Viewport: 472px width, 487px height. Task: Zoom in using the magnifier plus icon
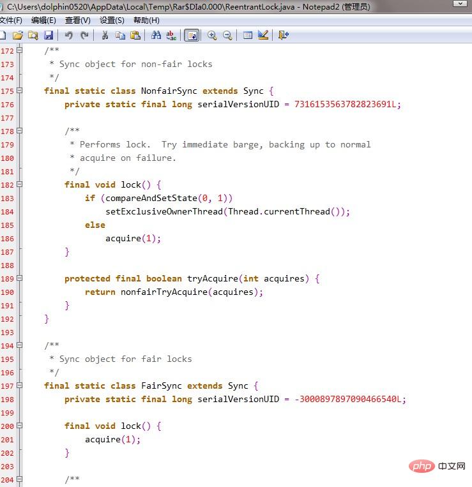(212, 35)
